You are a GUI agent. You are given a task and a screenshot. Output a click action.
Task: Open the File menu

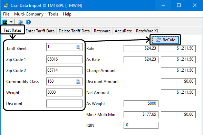coord(6,14)
